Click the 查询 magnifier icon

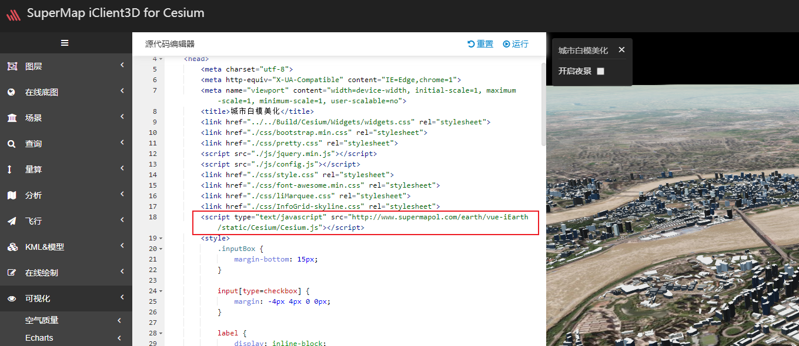[x=12, y=144]
